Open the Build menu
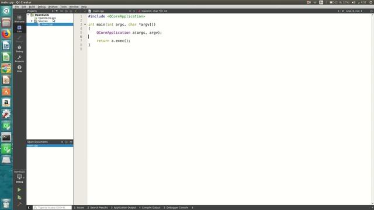Screen dimensions: 374x210 [x=32, y=6]
